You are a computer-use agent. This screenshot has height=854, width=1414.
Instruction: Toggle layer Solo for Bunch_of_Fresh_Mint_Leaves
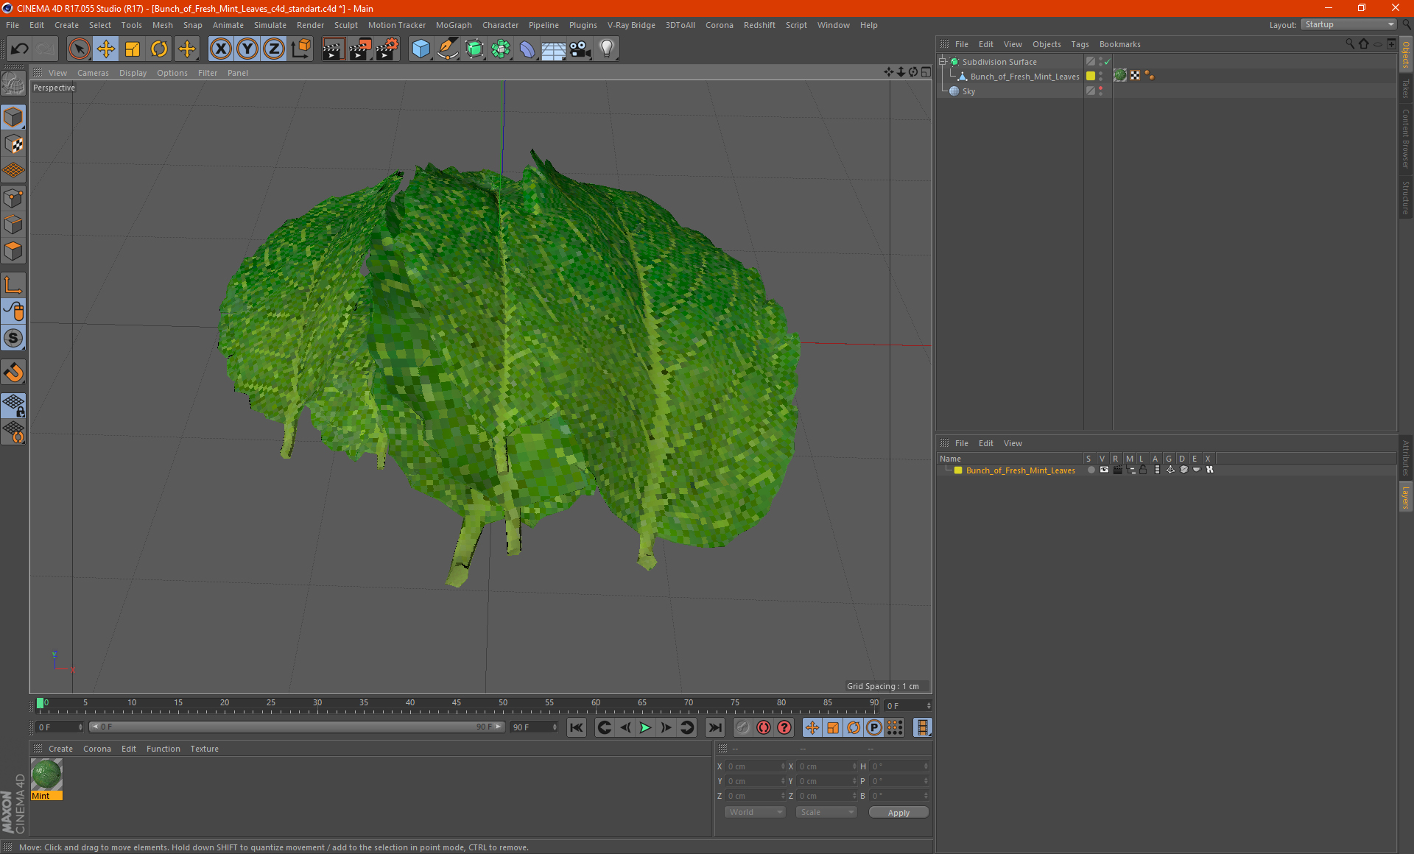click(1091, 470)
